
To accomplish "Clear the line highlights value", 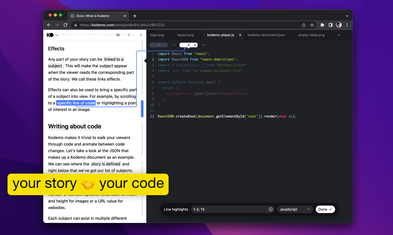I will coord(270,209).
